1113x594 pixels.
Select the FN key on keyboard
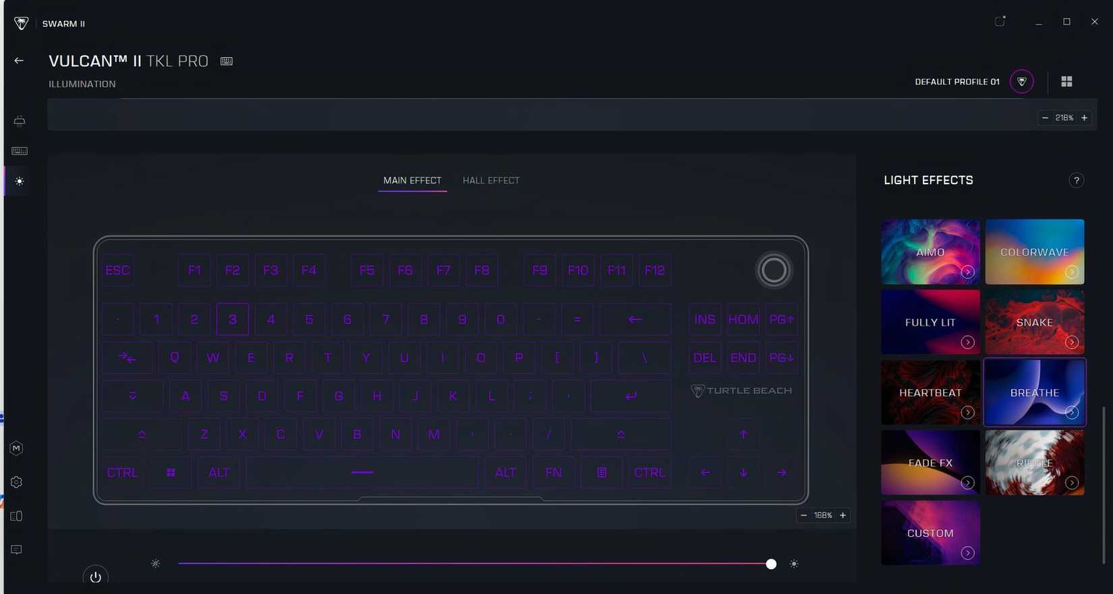(554, 473)
